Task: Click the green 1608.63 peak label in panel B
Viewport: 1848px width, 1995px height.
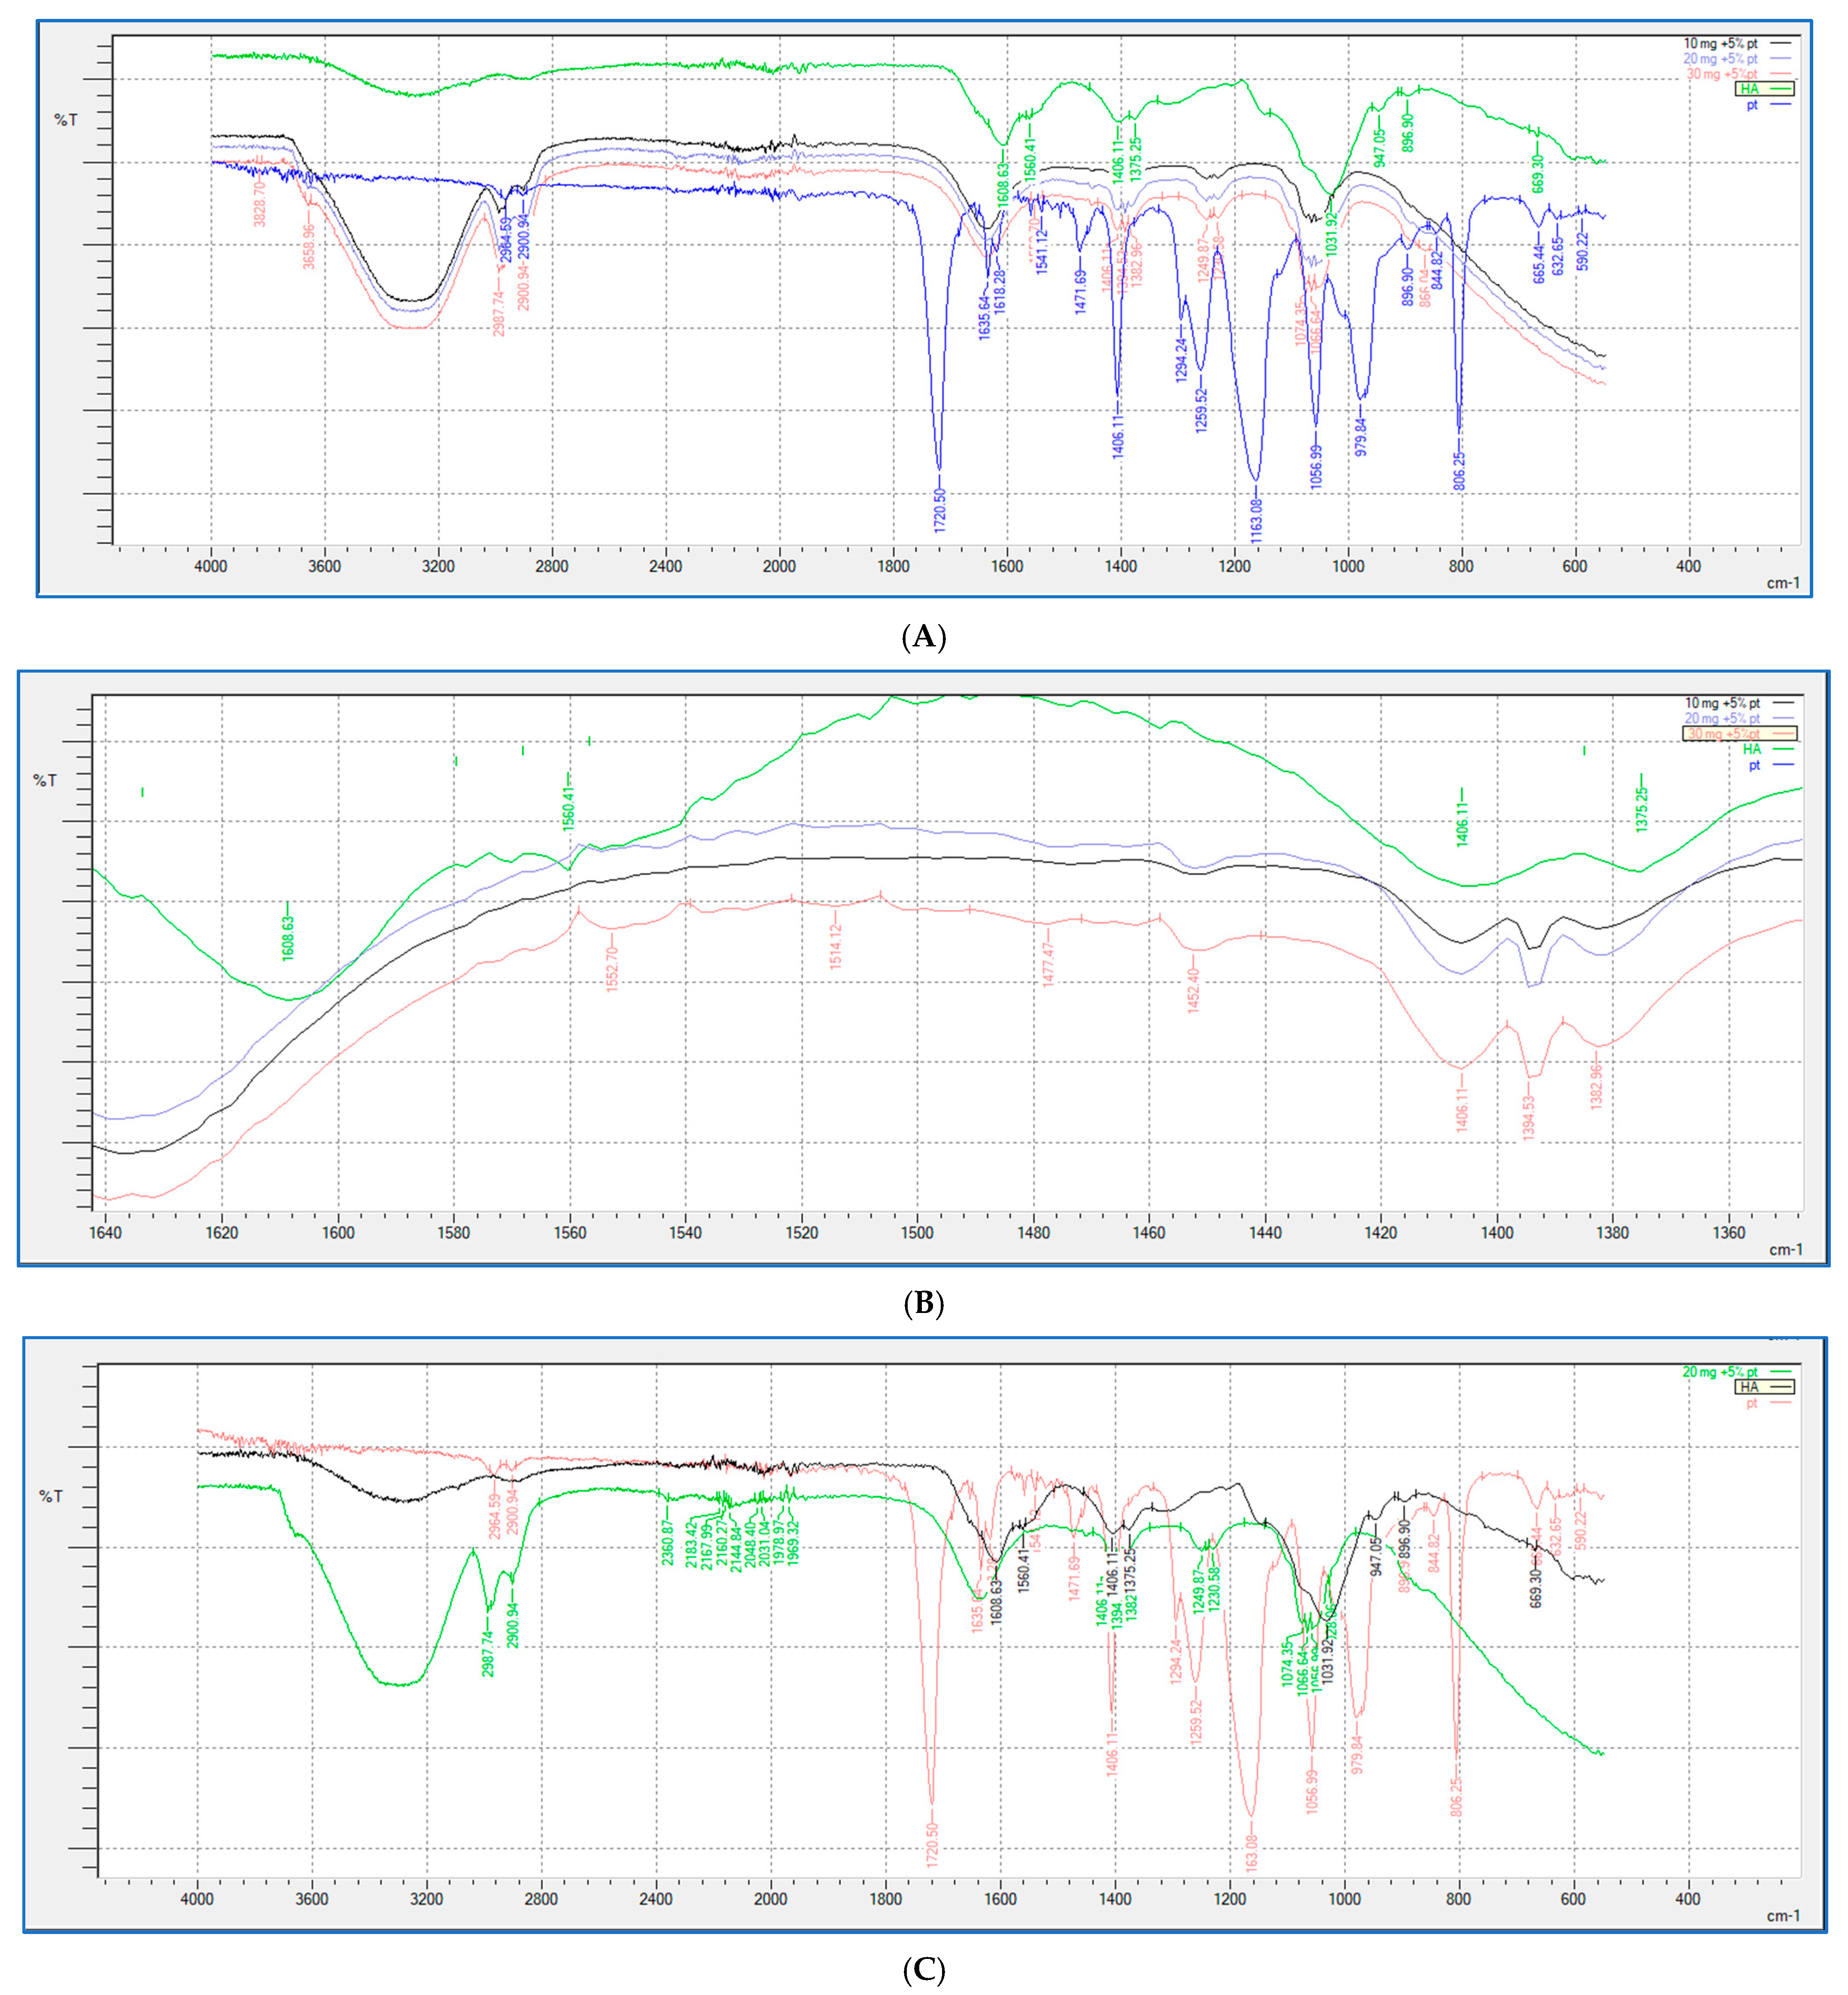Action: point(288,938)
